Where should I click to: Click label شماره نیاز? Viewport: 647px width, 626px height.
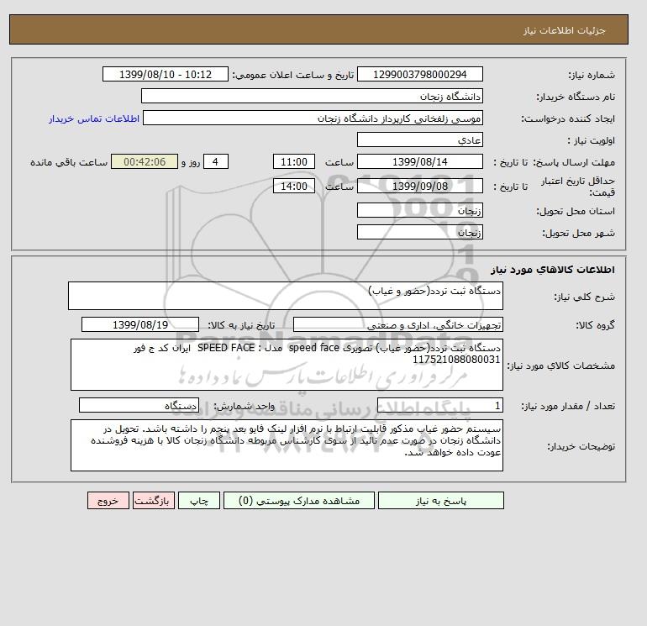click(592, 75)
